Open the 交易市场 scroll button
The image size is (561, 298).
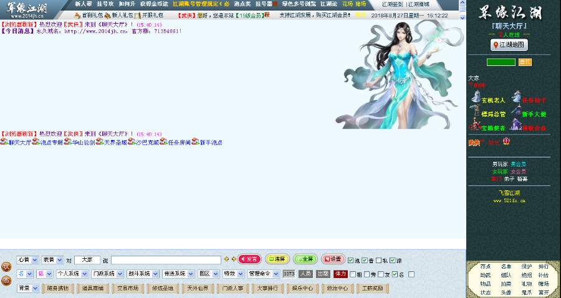[128, 288]
